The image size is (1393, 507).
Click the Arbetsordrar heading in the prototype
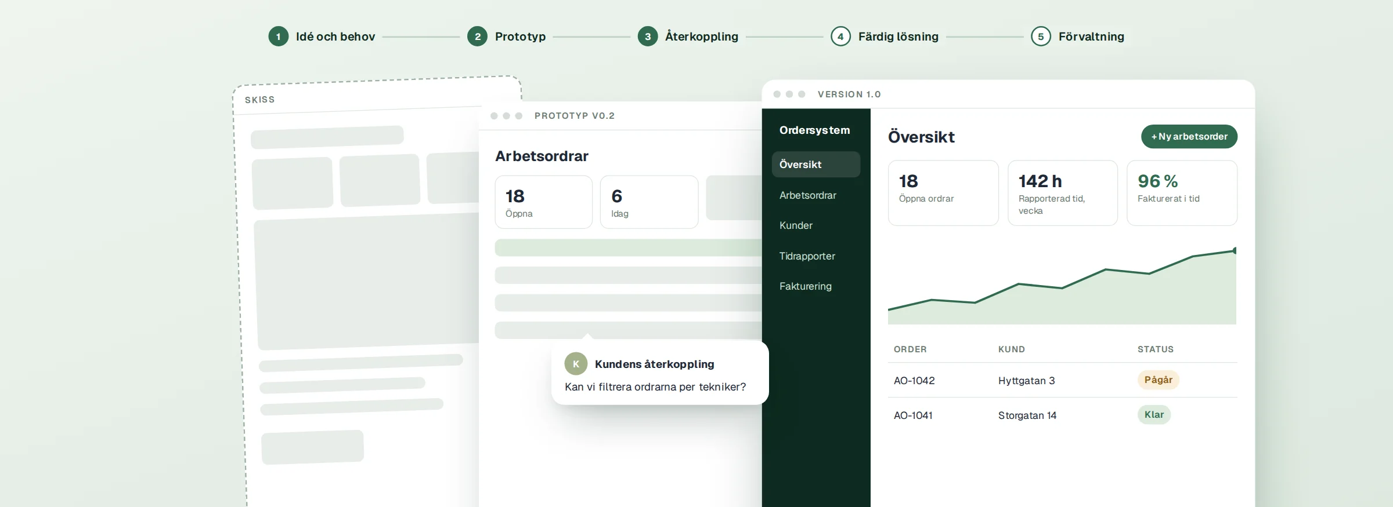pos(542,156)
